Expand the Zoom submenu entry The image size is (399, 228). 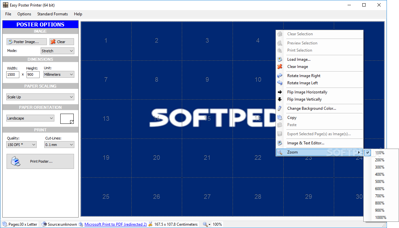click(319, 152)
